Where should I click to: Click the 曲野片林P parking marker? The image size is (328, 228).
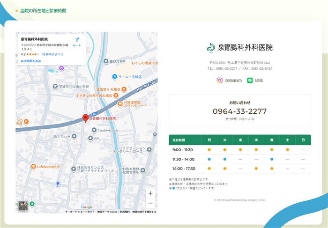coord(106,61)
